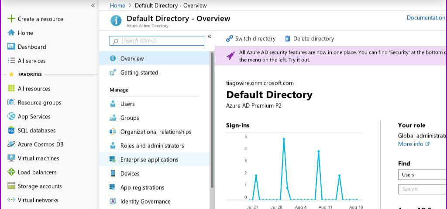447x209 pixels.
Task: Click the Dashboard icon in sidebar
Action: tap(11, 46)
